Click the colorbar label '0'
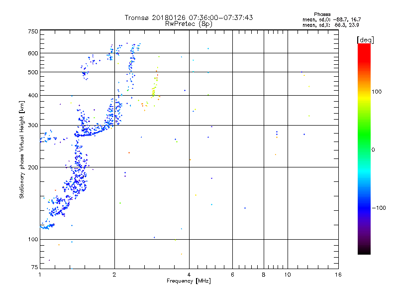The height and width of the screenshot is (299, 398). 373,150
